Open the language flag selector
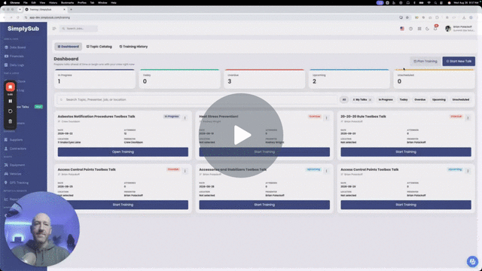This screenshot has width=482, height=271. 402,29
